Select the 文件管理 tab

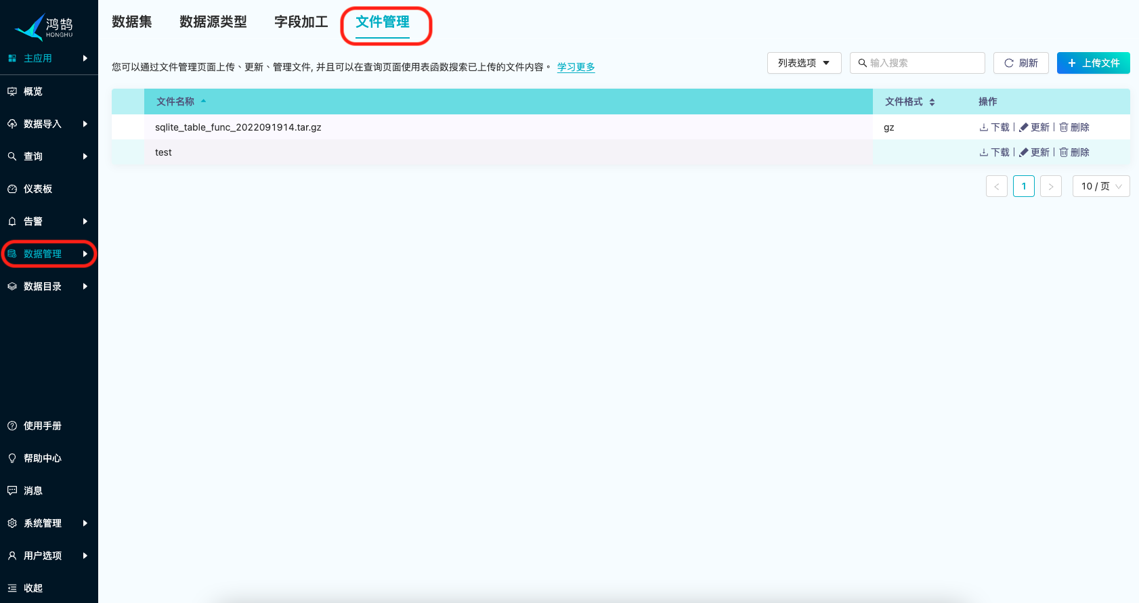point(383,22)
